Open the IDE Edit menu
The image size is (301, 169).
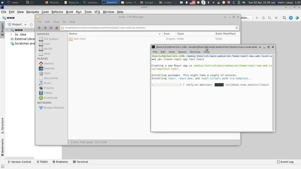click(11, 12)
